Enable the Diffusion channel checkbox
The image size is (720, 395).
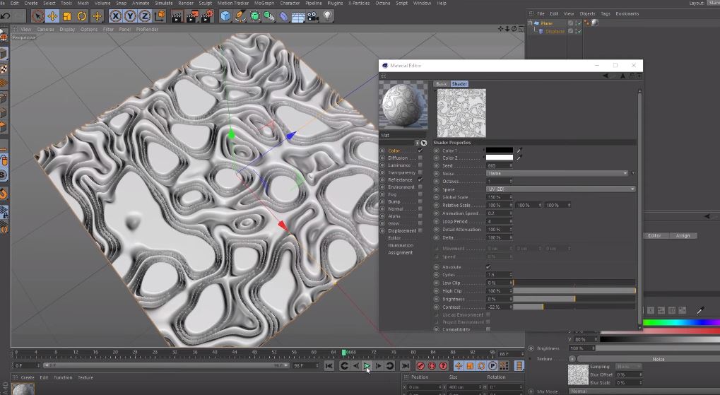(420, 158)
